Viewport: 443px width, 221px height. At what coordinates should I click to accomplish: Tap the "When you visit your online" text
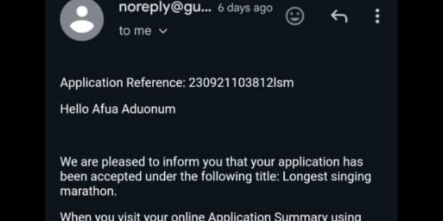[x=132, y=216]
